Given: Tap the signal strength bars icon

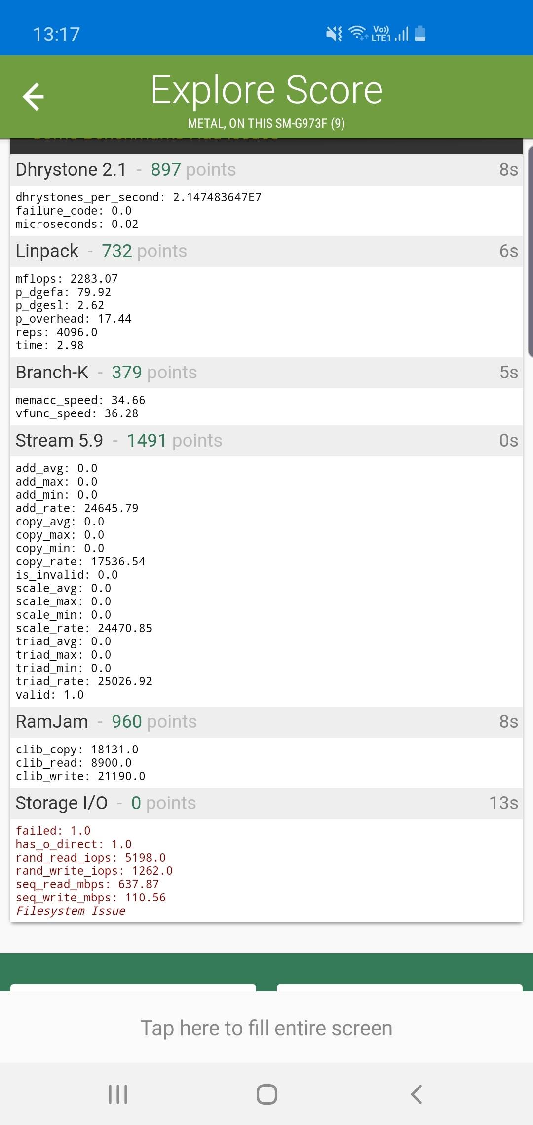Looking at the screenshot, I should [402, 34].
